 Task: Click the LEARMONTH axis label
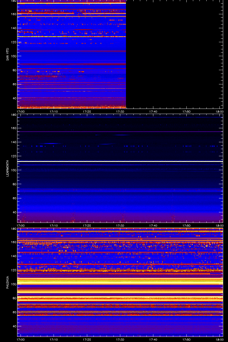point(8,168)
